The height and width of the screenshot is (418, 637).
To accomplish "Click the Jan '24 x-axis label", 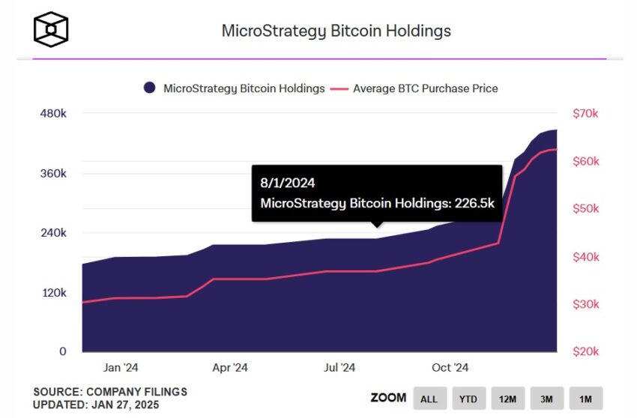I will click(x=120, y=368).
